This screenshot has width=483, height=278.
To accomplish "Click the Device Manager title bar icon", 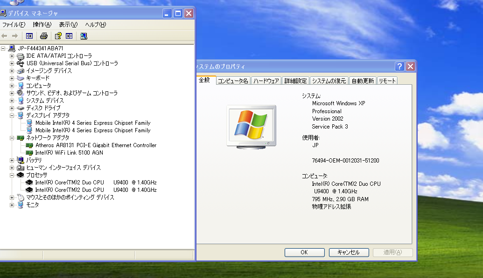I will click(3, 13).
